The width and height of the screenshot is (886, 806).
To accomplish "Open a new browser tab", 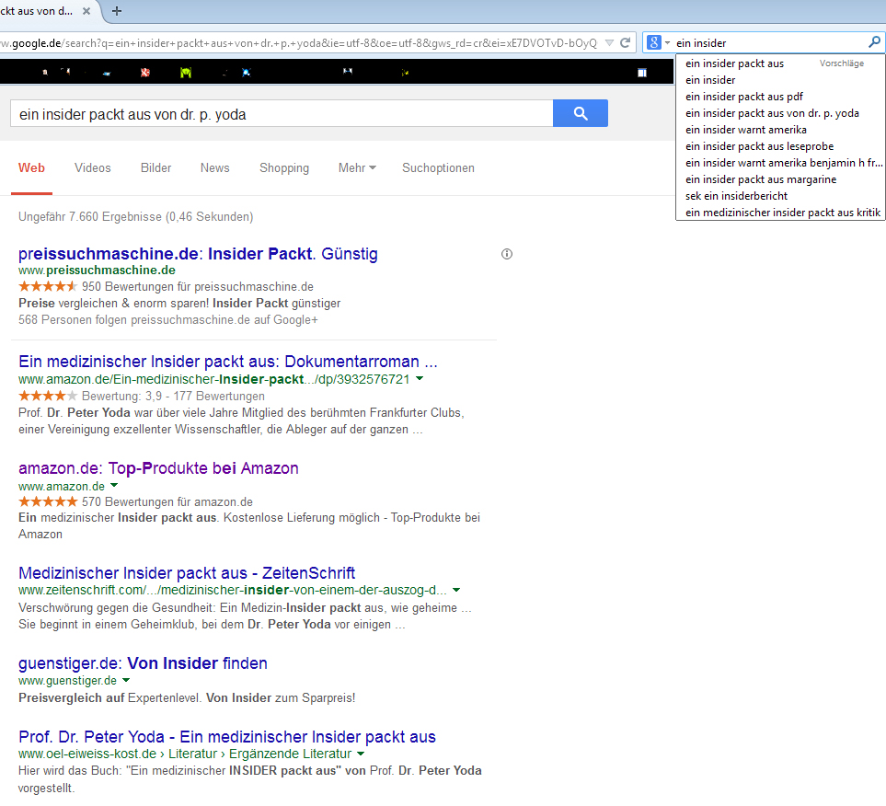I will click(117, 11).
